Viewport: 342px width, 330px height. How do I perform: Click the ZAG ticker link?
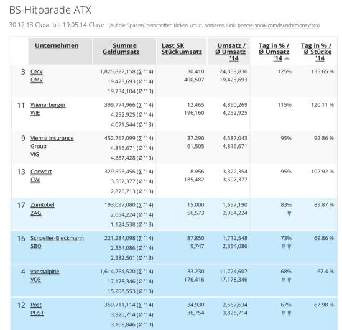(36, 213)
